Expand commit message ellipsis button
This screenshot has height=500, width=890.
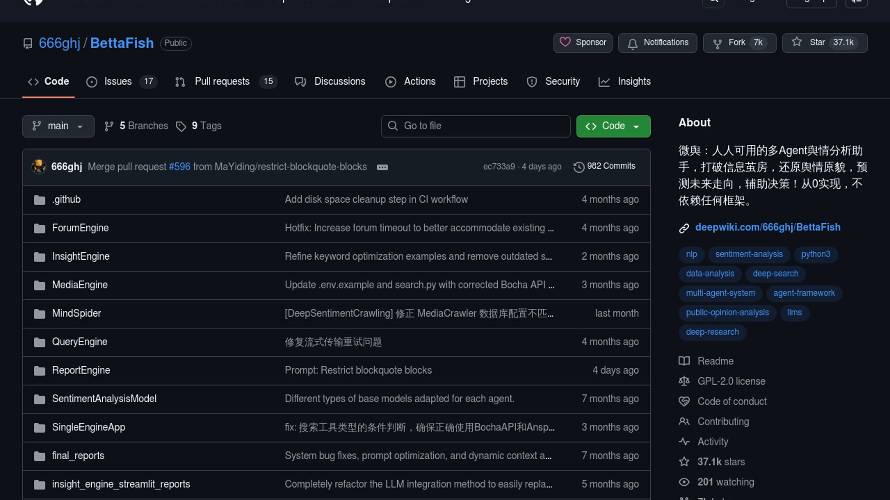(382, 167)
